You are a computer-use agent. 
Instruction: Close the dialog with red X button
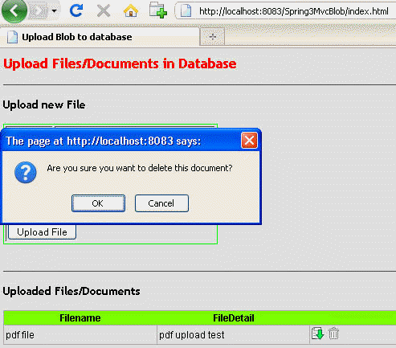pyautogui.click(x=249, y=140)
